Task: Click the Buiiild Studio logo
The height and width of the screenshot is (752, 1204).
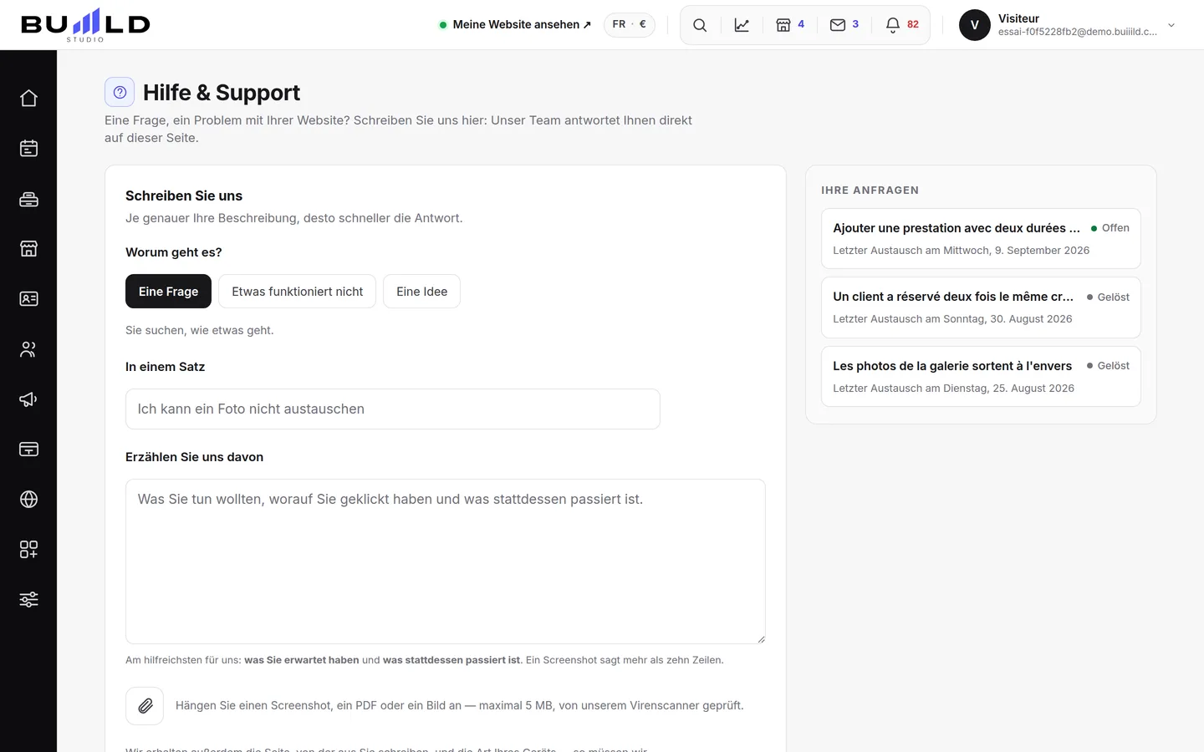Action: (85, 25)
